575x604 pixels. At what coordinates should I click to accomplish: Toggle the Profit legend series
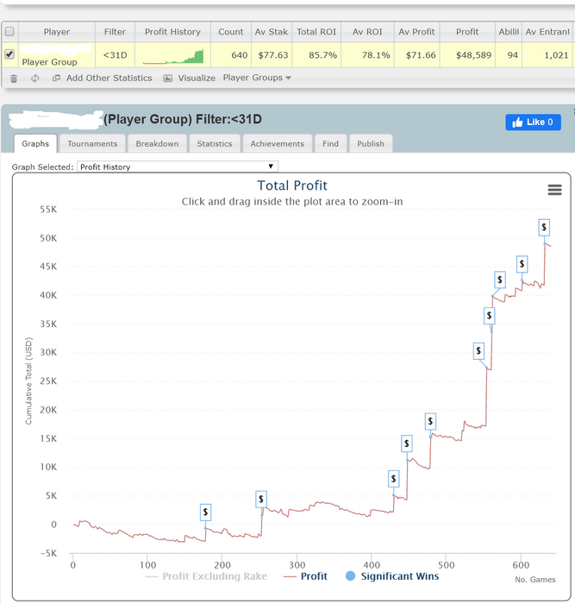click(305, 576)
